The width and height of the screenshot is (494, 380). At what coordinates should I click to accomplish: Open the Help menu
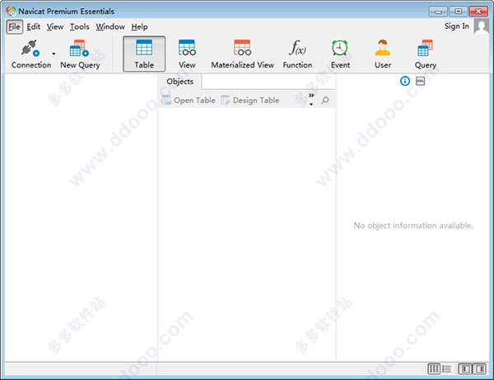point(139,27)
